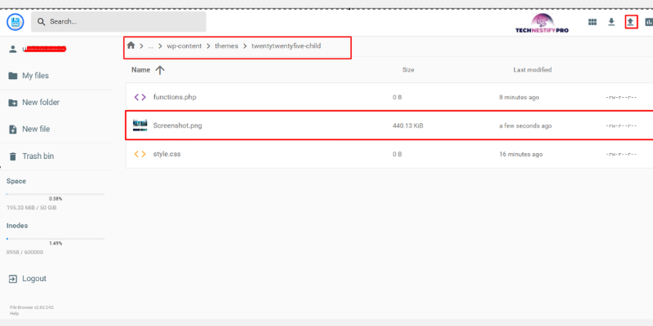Click the user profile icon in sidebar
The image size is (653, 326).
point(13,49)
